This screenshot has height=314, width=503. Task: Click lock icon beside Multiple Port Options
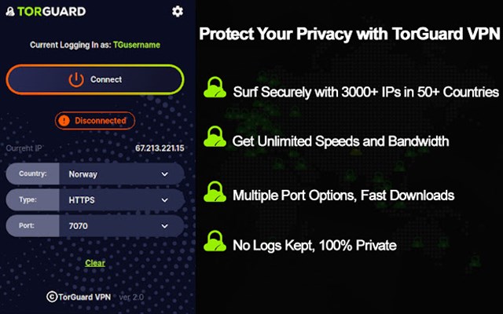click(x=214, y=192)
